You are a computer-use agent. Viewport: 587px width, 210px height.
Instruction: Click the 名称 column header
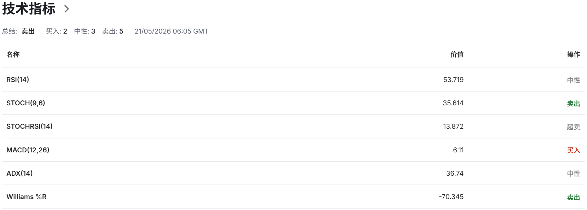13,54
